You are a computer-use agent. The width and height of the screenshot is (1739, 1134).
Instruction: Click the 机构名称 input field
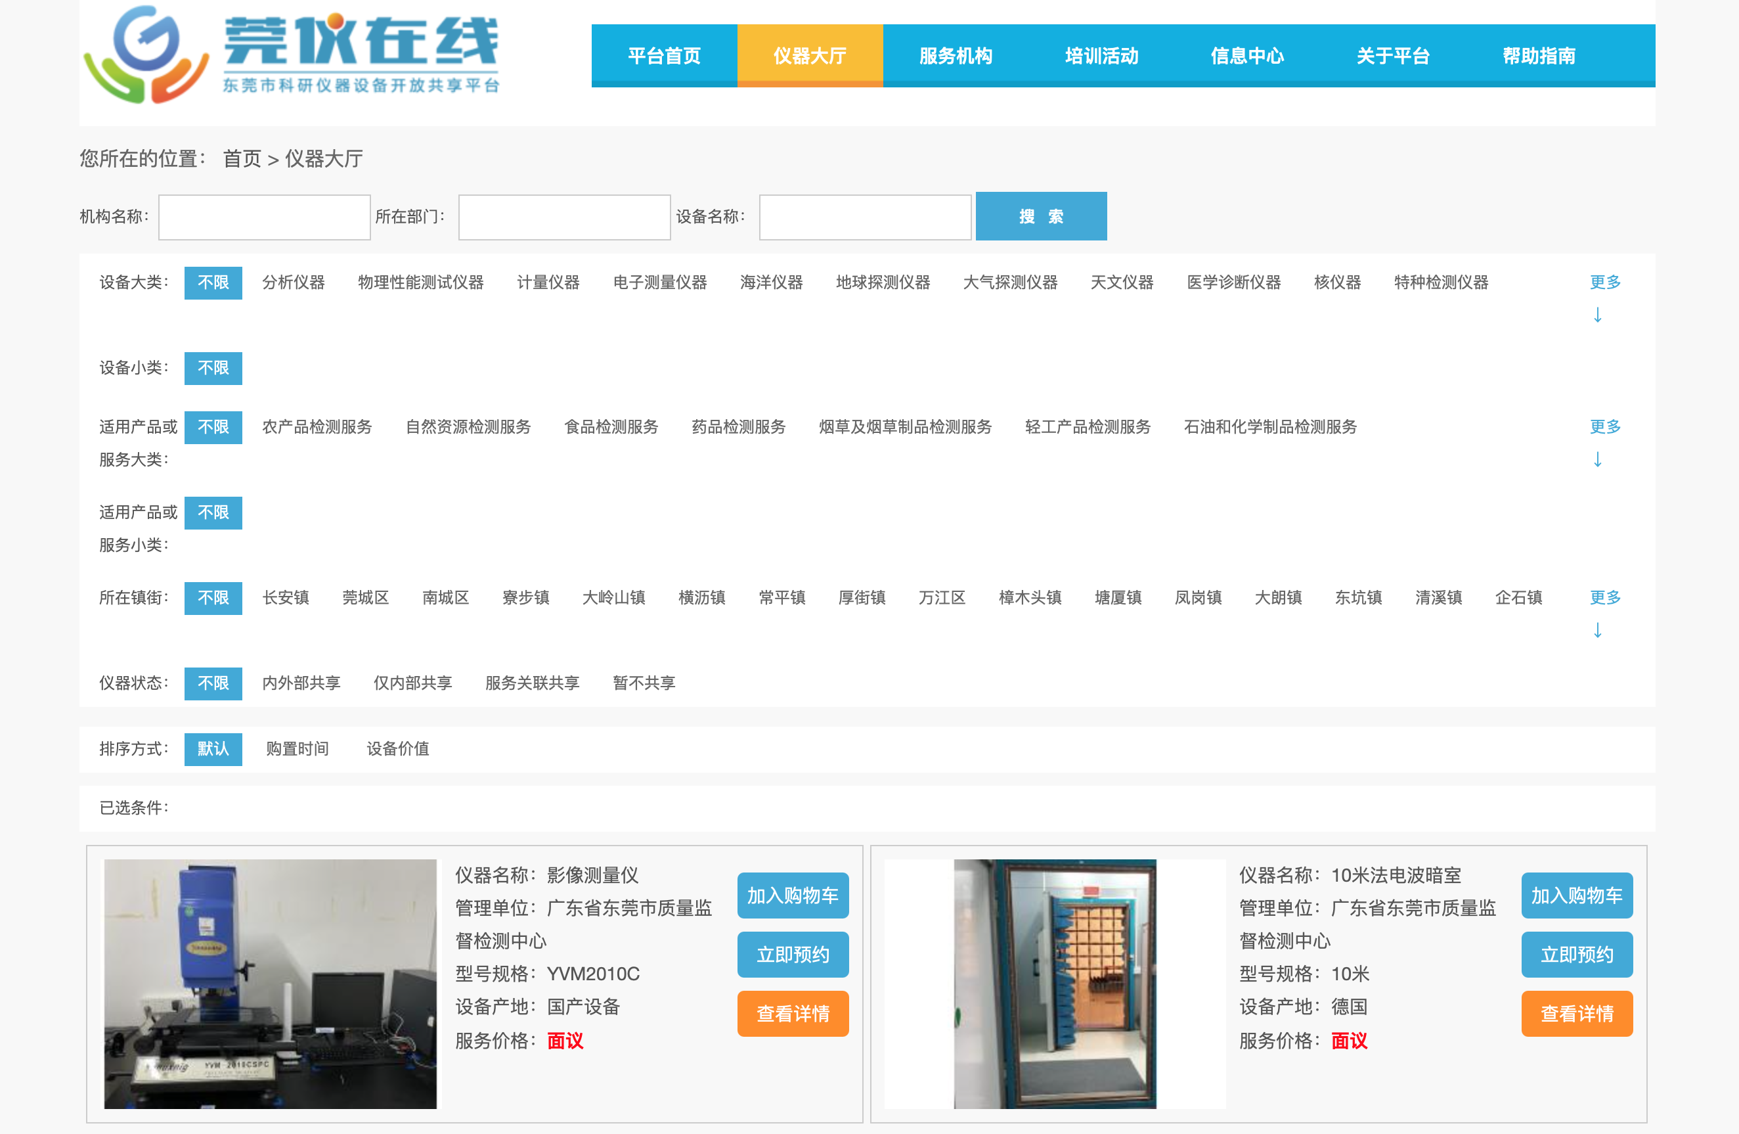[264, 216]
